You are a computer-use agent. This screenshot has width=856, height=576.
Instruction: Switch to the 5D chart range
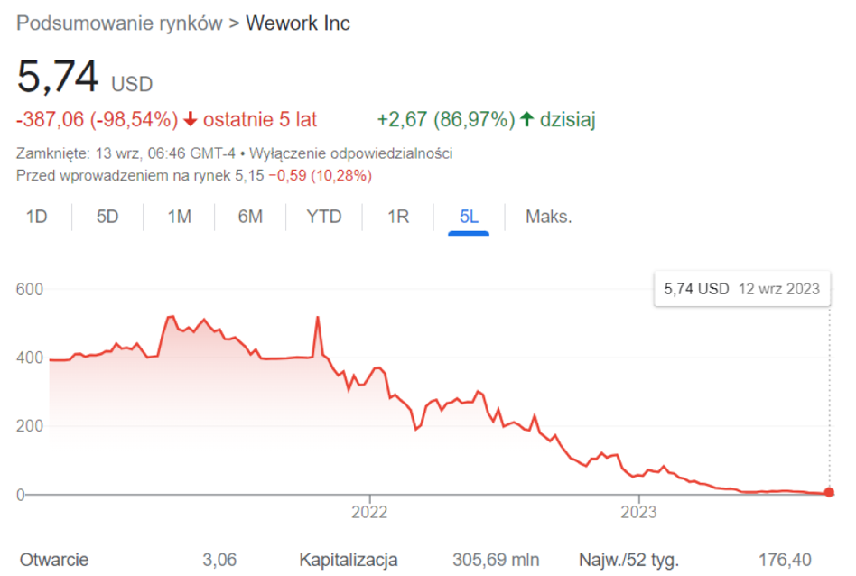107,217
